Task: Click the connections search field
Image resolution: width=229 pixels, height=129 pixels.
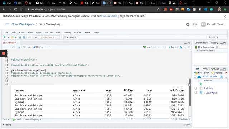Action: 221,47
